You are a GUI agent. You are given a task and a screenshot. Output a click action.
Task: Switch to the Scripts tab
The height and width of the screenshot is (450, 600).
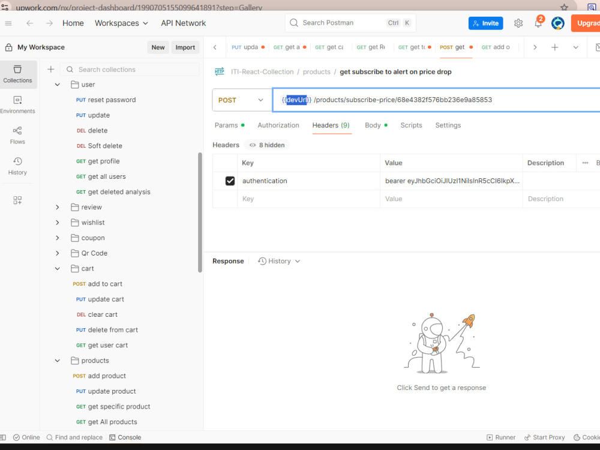pos(411,125)
